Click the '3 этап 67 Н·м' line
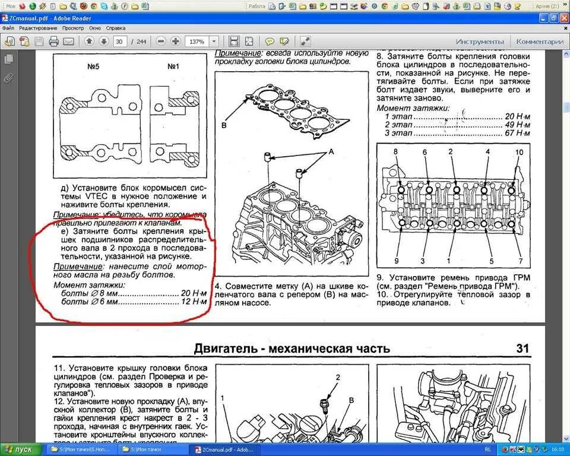The width and height of the screenshot is (570, 456). click(457, 133)
